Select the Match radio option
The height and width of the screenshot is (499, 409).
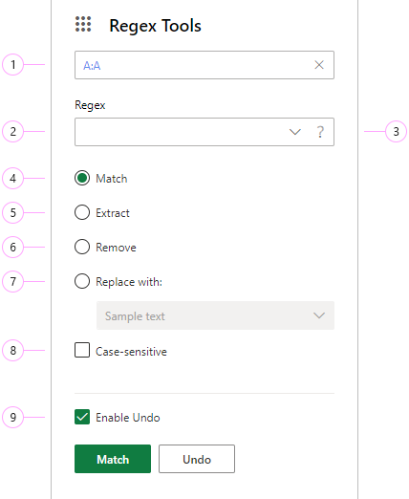[x=82, y=178]
